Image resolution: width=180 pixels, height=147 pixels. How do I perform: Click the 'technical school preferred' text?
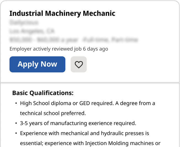click(x=53, y=113)
